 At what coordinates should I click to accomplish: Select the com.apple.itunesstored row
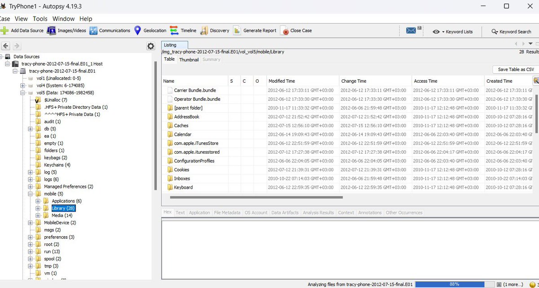click(x=347, y=152)
